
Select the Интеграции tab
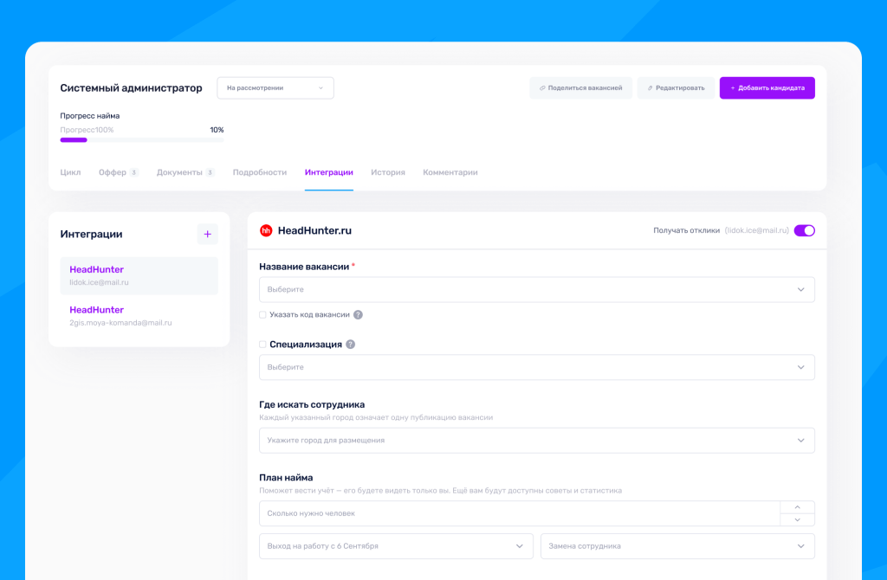point(328,172)
